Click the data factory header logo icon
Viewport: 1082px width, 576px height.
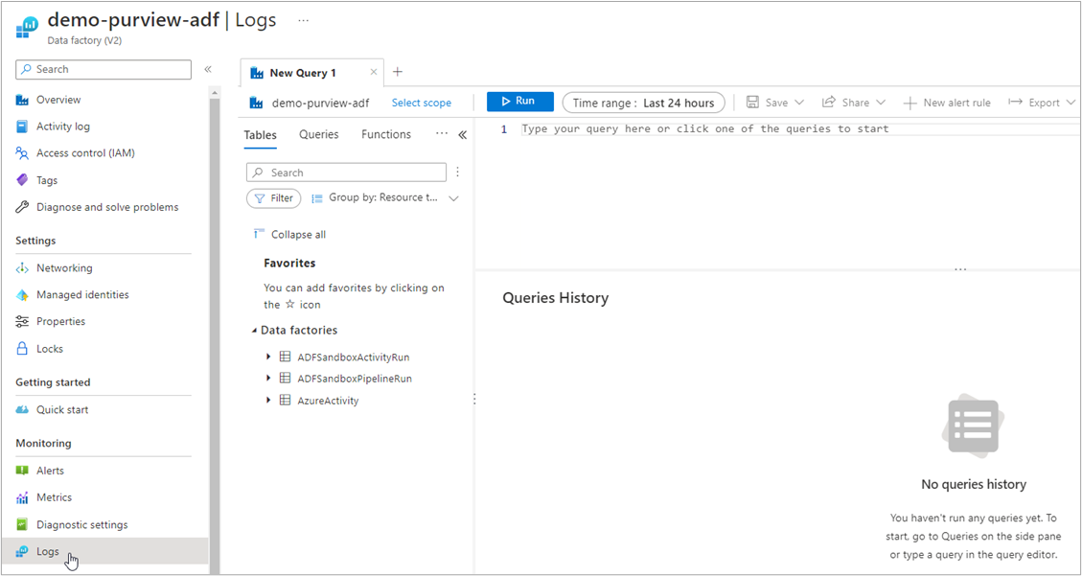click(x=28, y=29)
